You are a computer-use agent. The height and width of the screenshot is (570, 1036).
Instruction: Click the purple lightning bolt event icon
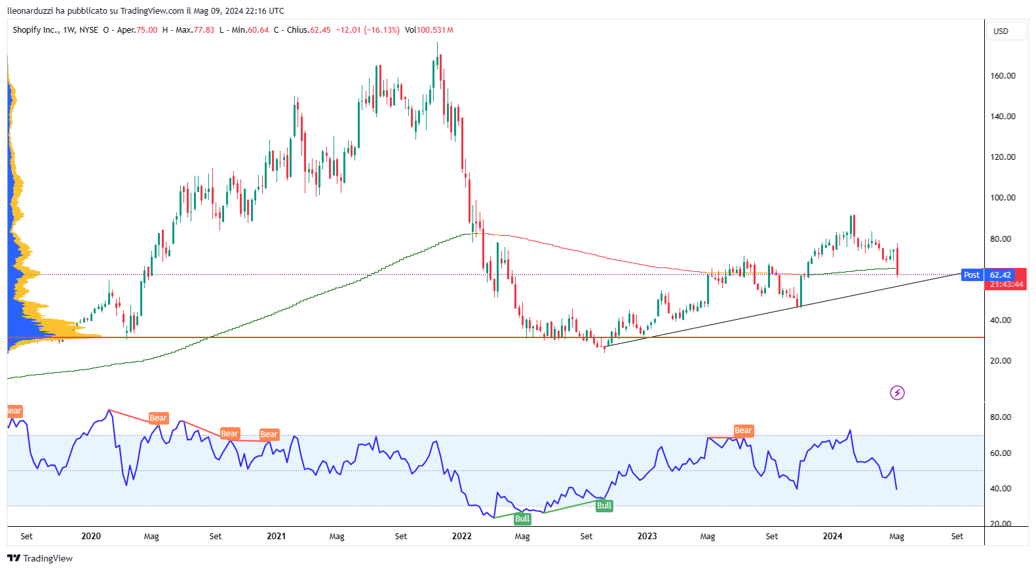897,392
